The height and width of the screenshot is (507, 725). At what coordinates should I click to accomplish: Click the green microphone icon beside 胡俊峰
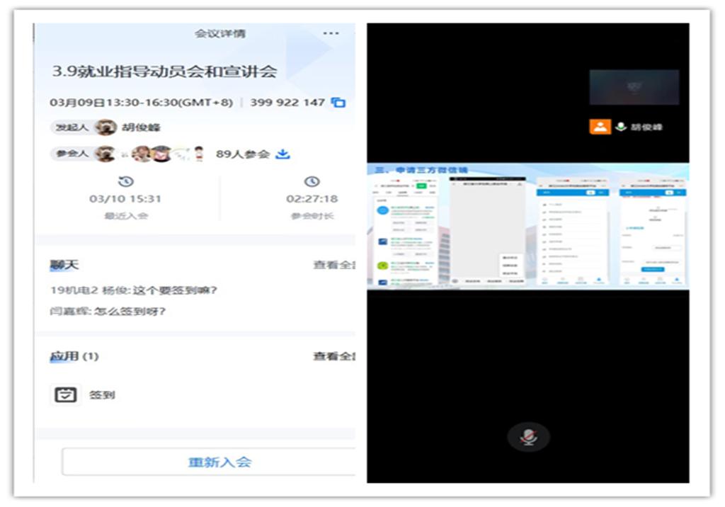(621, 127)
